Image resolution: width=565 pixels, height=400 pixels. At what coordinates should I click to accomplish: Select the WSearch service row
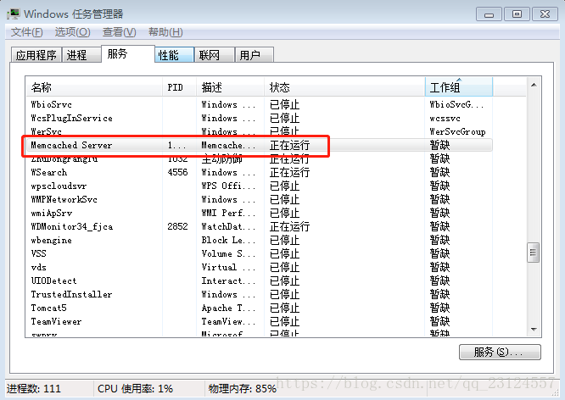[x=259, y=172]
